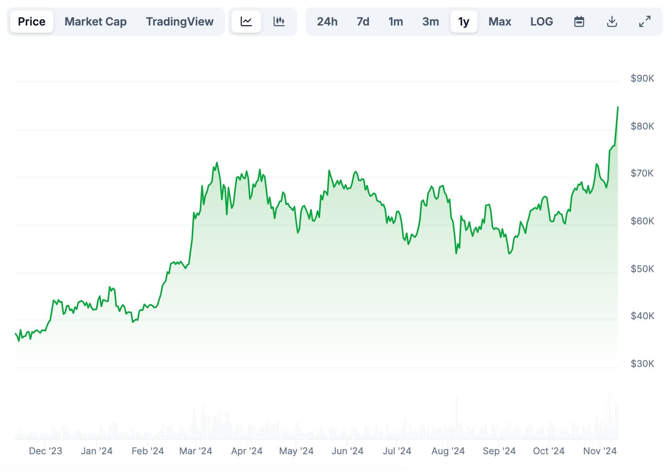Click the $70K y-axis label

coord(642,173)
